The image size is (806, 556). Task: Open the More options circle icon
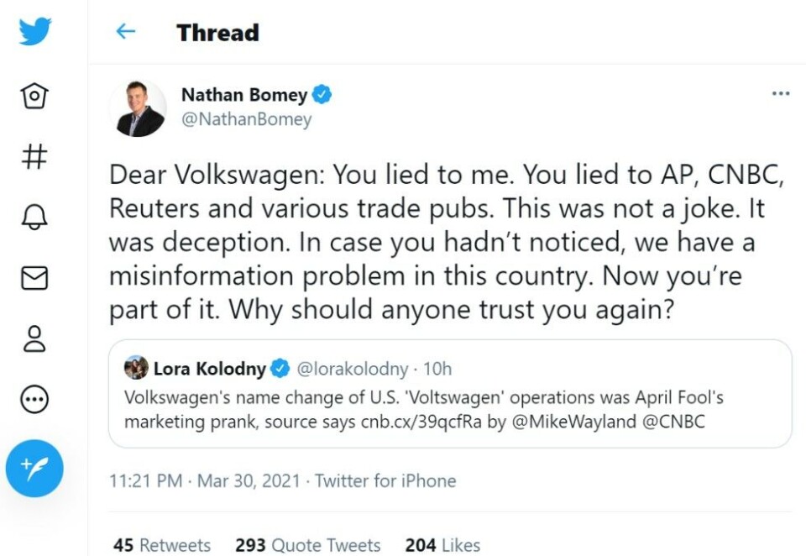34,401
